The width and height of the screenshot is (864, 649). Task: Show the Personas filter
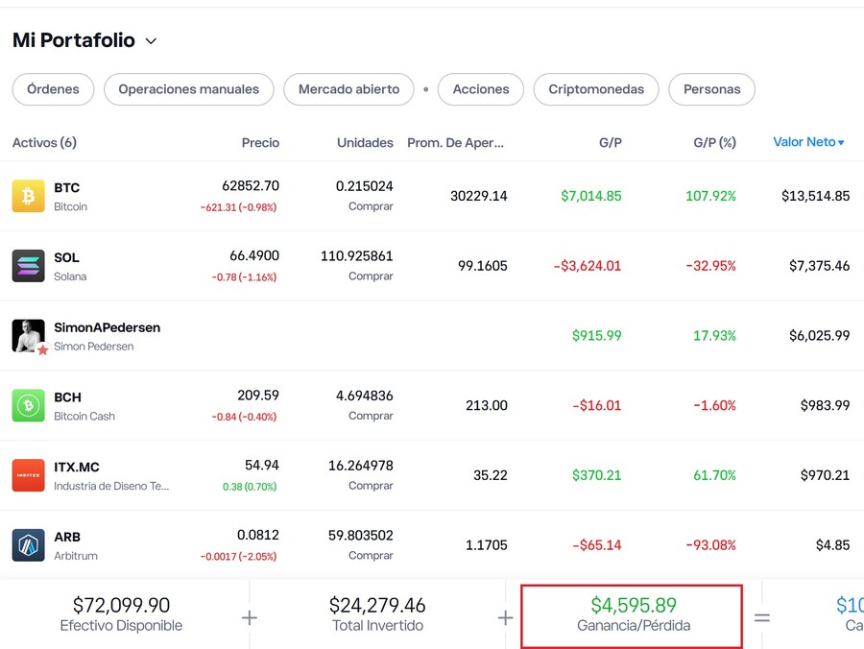(x=712, y=89)
